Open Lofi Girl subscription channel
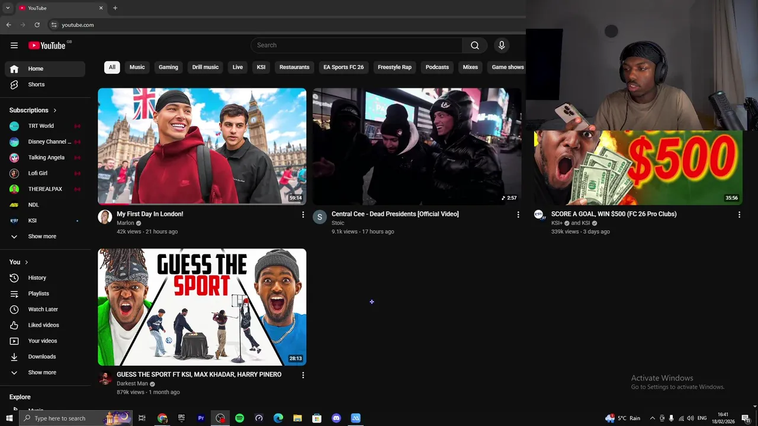The height and width of the screenshot is (426, 758). [45, 173]
